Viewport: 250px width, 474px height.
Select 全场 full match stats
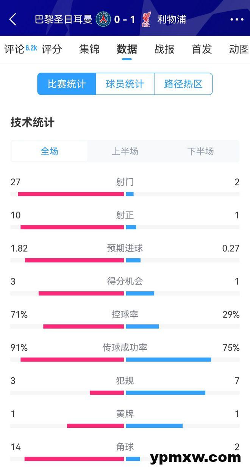pos(50,152)
